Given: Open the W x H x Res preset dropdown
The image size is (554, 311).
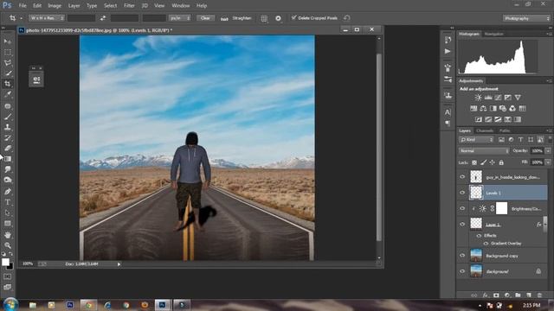Looking at the screenshot, I should tap(46, 18).
